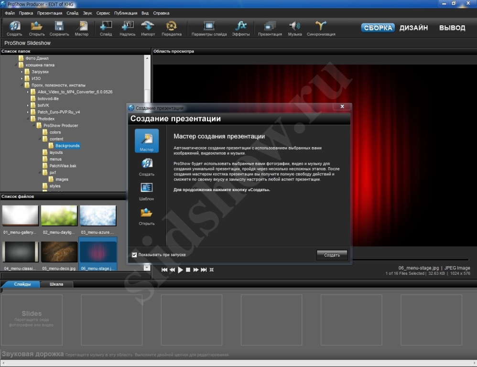This screenshot has height=367, width=477.
Task: Open the Презентация menu
Action: point(50,13)
